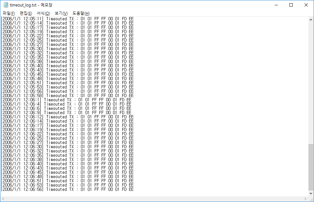The image size is (314, 202).
Task: Click the Notepad icon in title bar
Action: 6,5
